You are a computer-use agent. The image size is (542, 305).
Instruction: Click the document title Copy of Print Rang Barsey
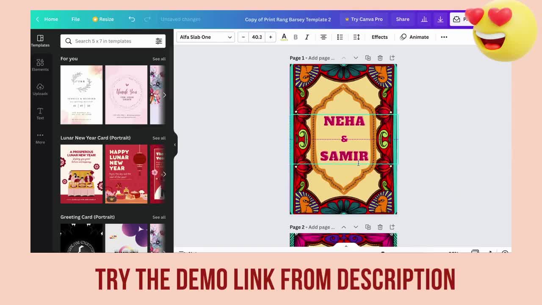(x=288, y=19)
